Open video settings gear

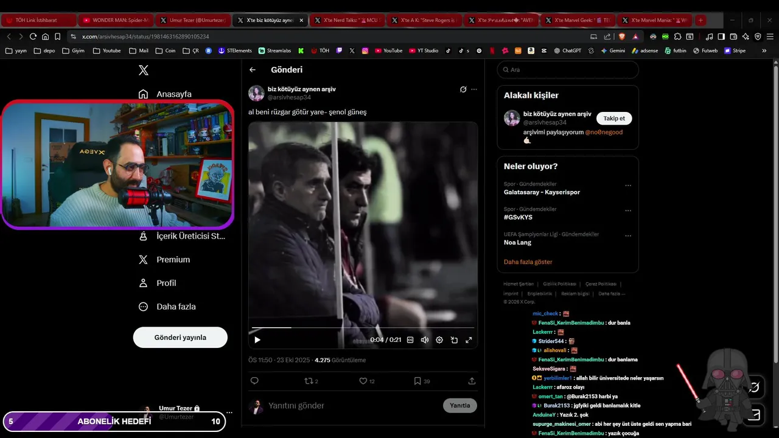pyautogui.click(x=439, y=340)
